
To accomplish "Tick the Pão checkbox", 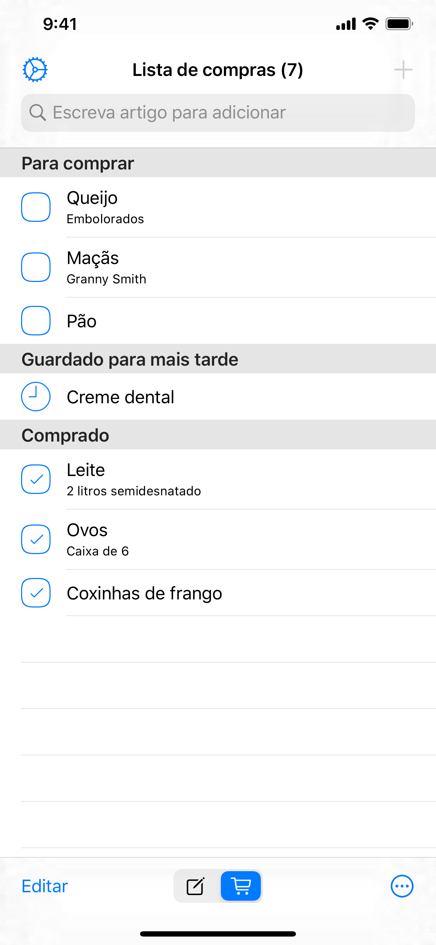I will coord(36,321).
